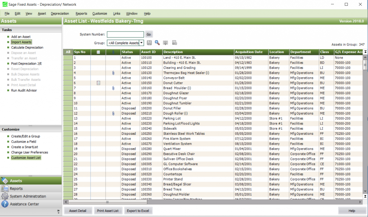Open the Links menu

(116, 13)
